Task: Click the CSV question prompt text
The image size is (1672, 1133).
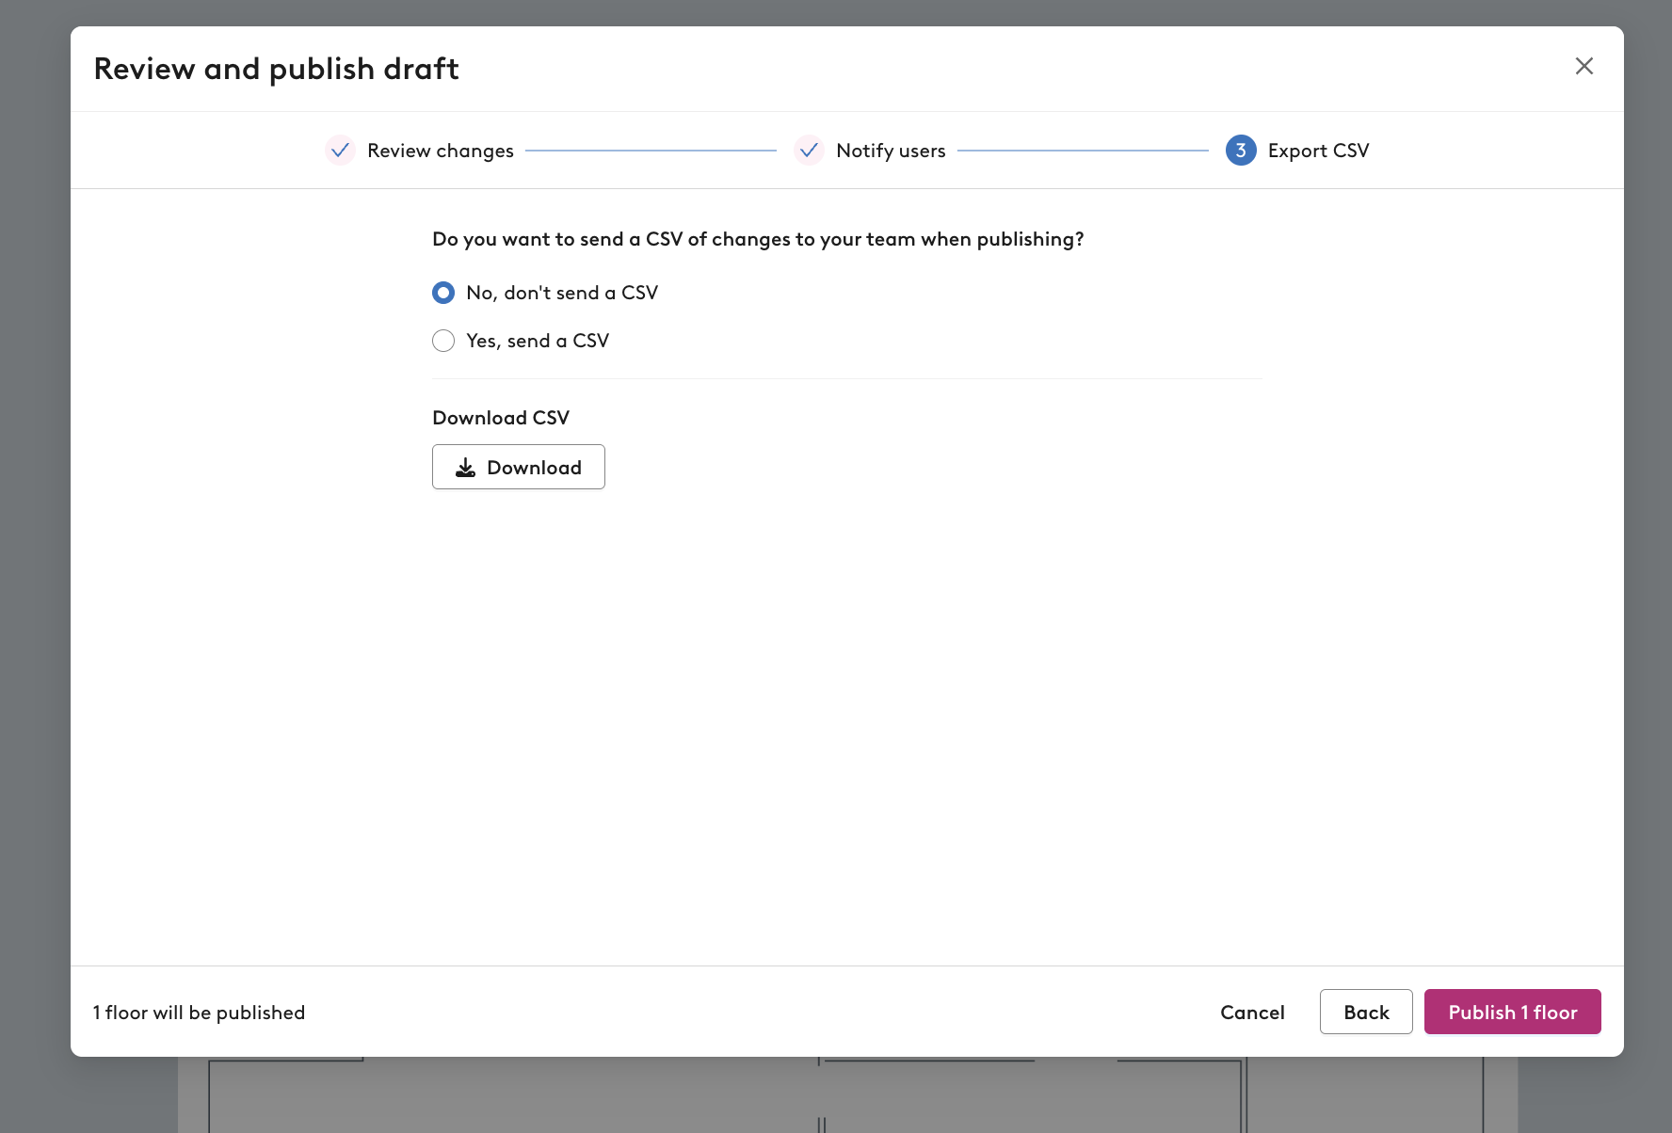Action: (758, 239)
